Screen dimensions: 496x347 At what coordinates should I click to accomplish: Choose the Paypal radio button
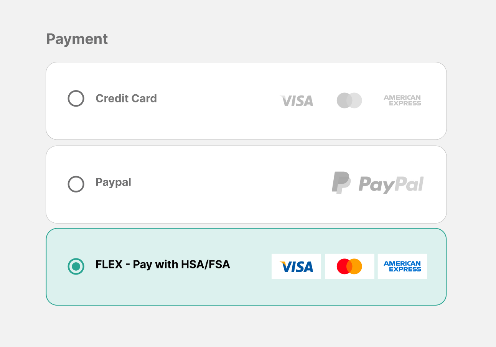pyautogui.click(x=76, y=184)
